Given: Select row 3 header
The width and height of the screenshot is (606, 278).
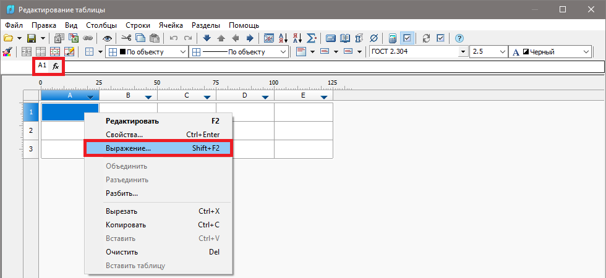Looking at the screenshot, I should (31, 149).
